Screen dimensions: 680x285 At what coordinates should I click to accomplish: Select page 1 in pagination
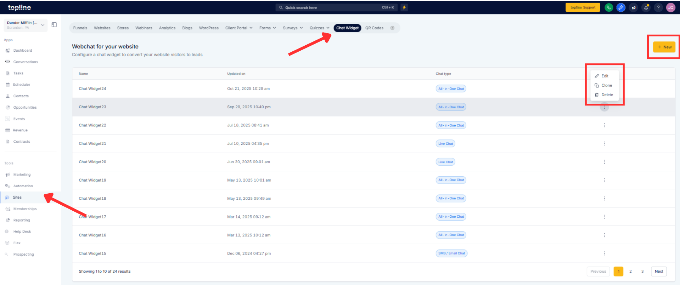point(619,272)
